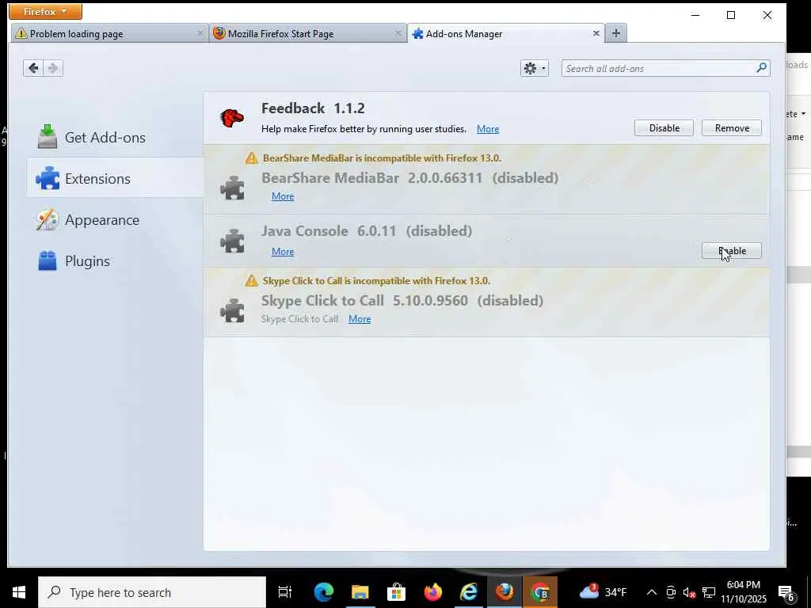
Task: Open the Plugins category
Action: coord(116,261)
